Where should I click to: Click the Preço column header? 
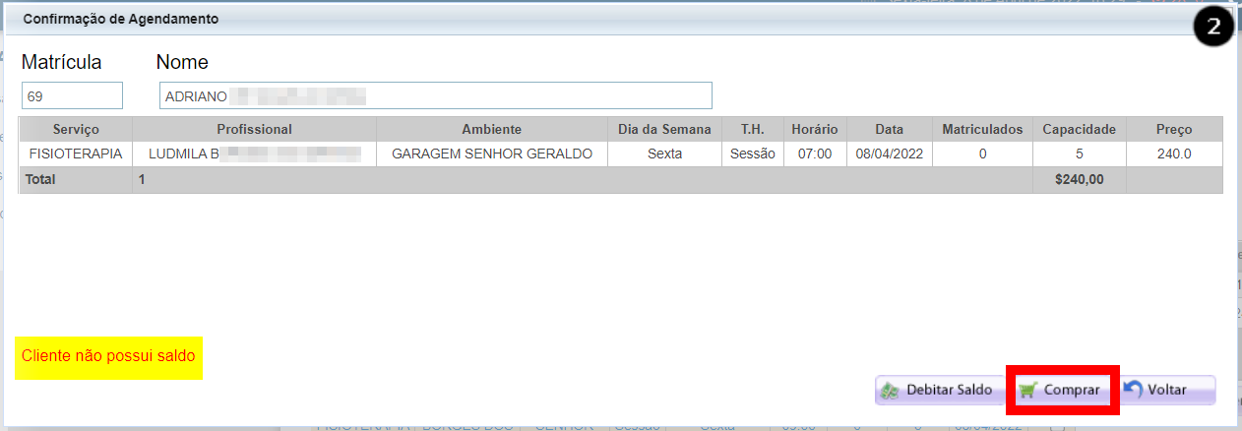(x=1174, y=129)
